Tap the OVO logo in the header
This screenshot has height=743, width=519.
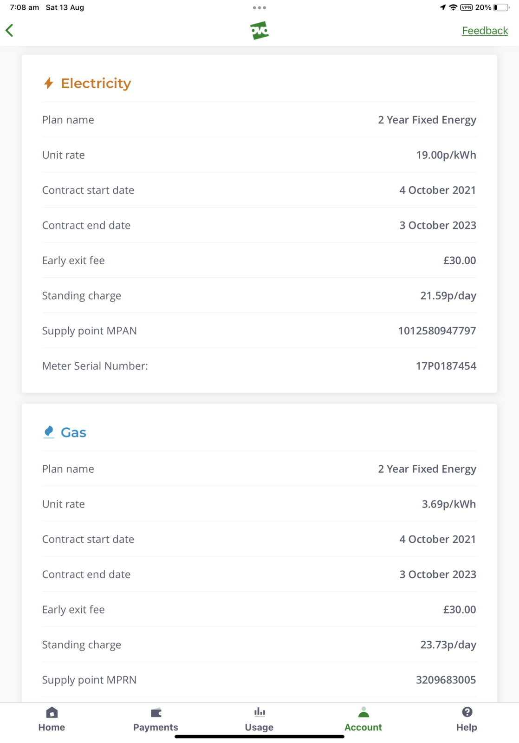[x=259, y=31]
